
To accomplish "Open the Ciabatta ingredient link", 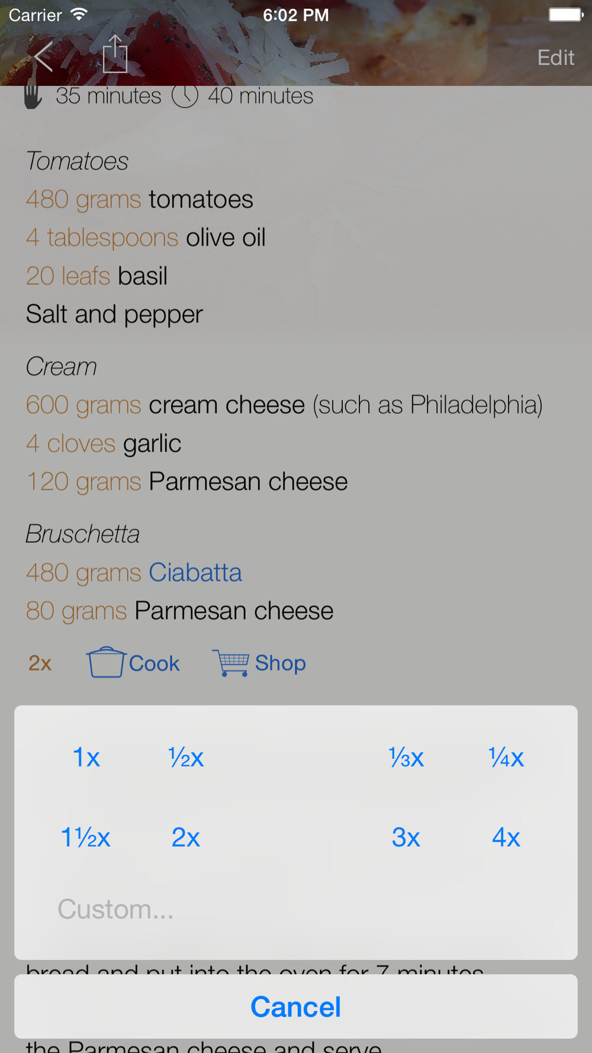I will point(195,573).
